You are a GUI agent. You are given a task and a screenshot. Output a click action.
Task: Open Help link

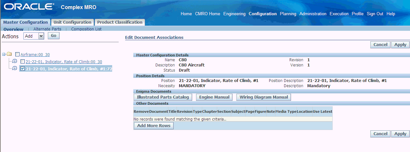pyautogui.click(x=391, y=14)
